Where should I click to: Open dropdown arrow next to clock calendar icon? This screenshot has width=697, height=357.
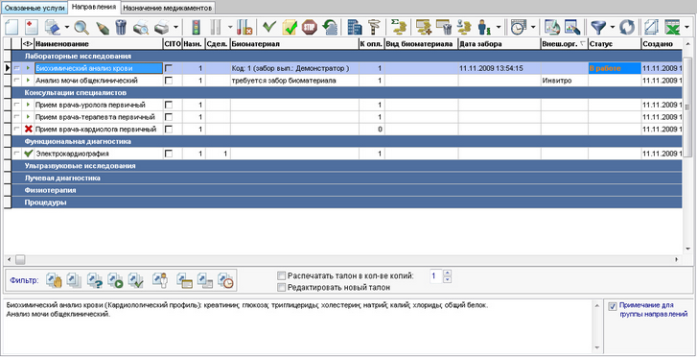pyautogui.click(x=532, y=28)
